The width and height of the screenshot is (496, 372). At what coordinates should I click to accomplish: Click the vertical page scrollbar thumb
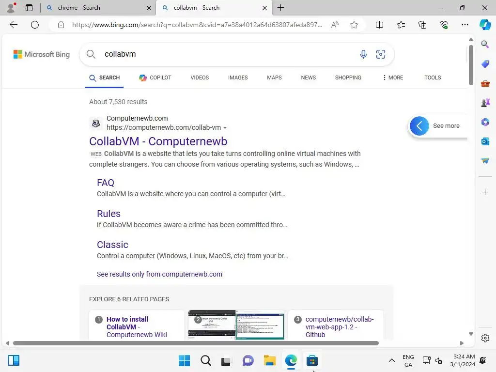click(471, 65)
